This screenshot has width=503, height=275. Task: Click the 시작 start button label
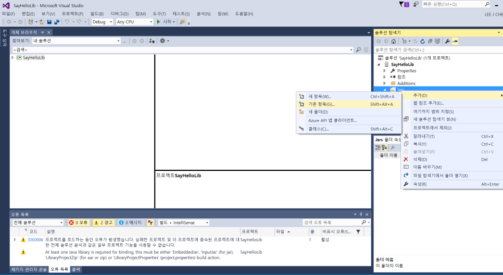(167, 22)
